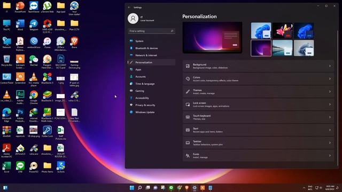Expand the Touch keyboard chevron
The image size is (342, 192).
click(330, 117)
